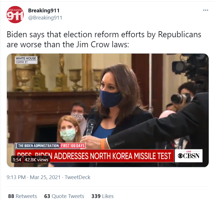Open the Breaking911 profile avatar
The height and width of the screenshot is (200, 215).
coord(15,15)
